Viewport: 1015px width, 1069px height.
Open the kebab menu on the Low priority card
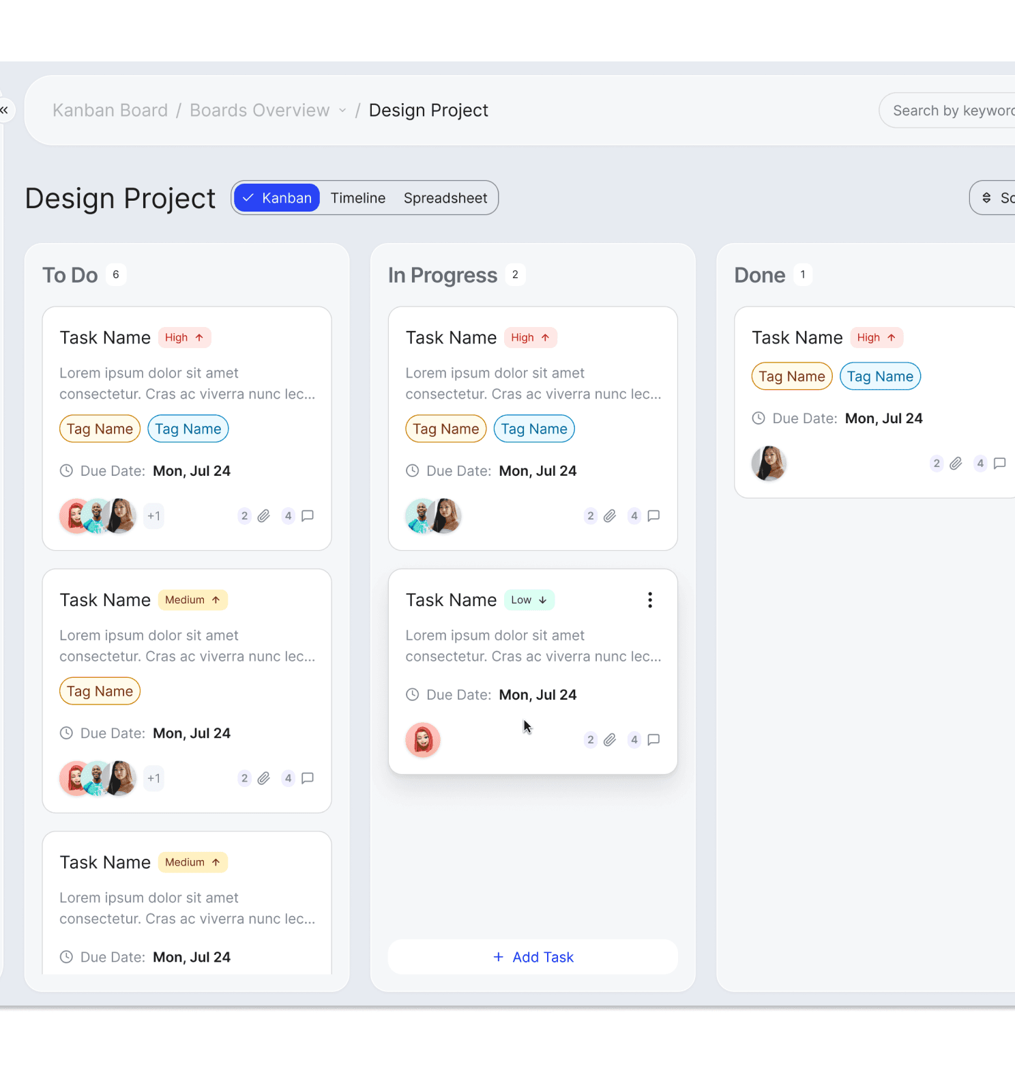click(x=649, y=599)
